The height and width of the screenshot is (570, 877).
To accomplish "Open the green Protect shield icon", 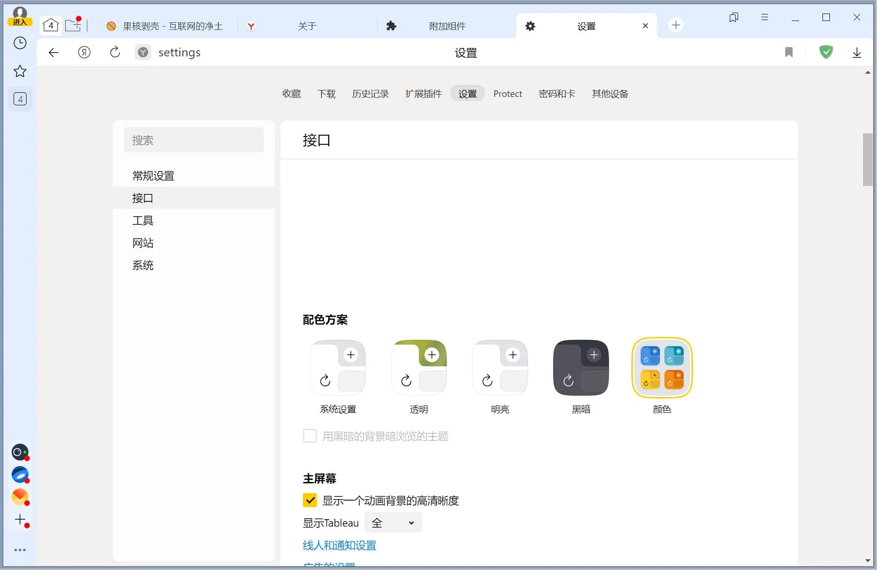I will 827,52.
